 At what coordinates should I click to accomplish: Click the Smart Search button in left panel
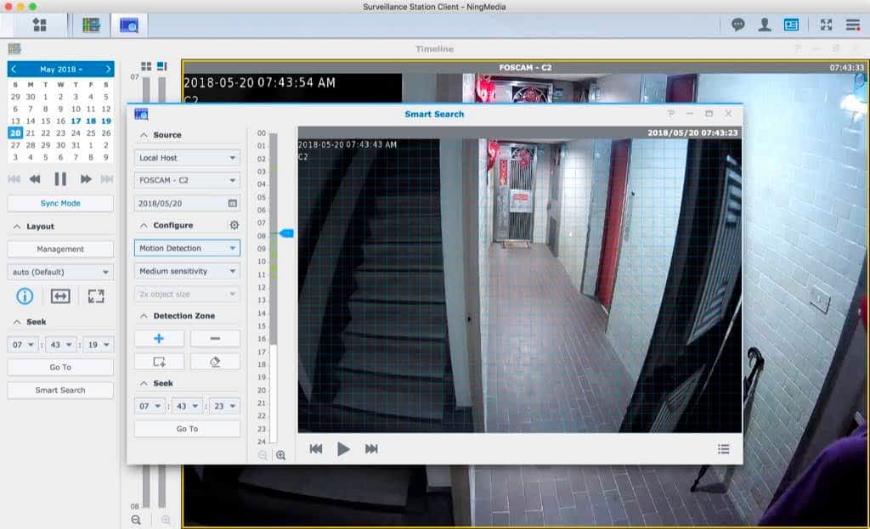pos(60,391)
